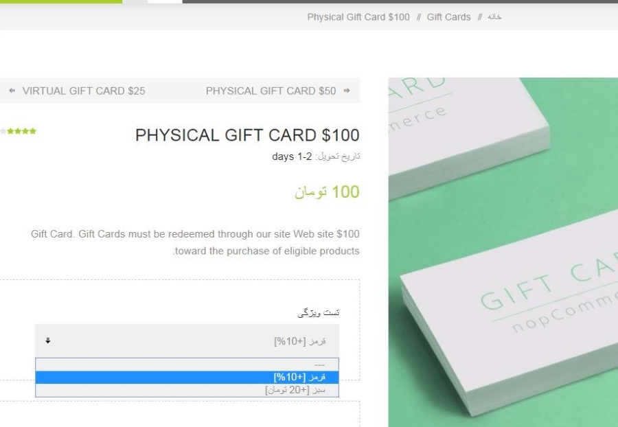Click the right arrow beside Physical Gift Card $50
This screenshot has height=427, width=618.
347,91
